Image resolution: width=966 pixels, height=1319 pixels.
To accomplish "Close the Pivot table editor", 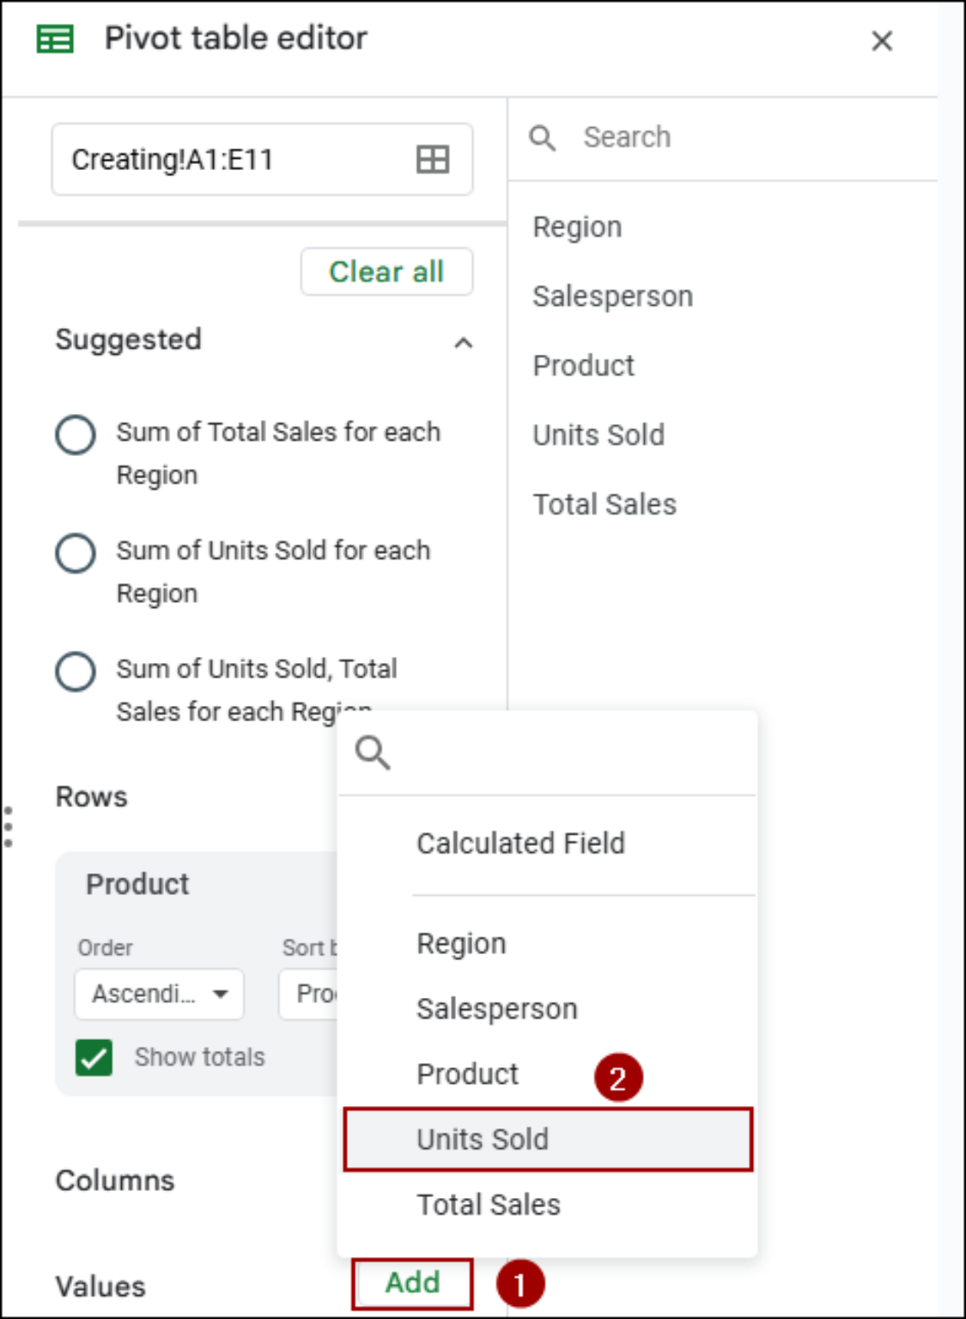I will click(x=881, y=40).
